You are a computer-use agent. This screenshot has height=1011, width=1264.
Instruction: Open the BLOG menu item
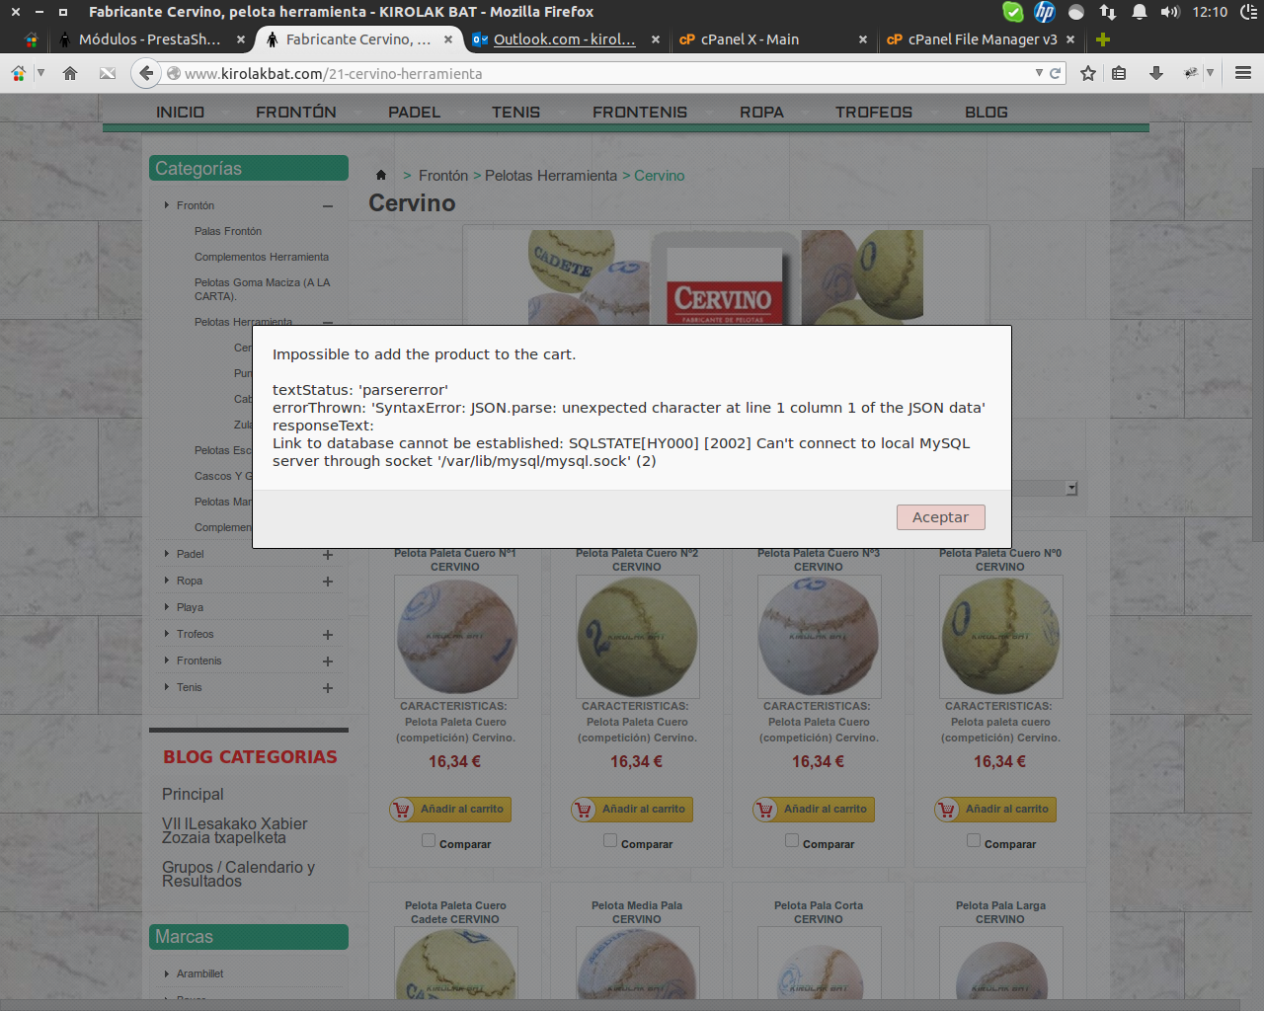pyautogui.click(x=987, y=113)
